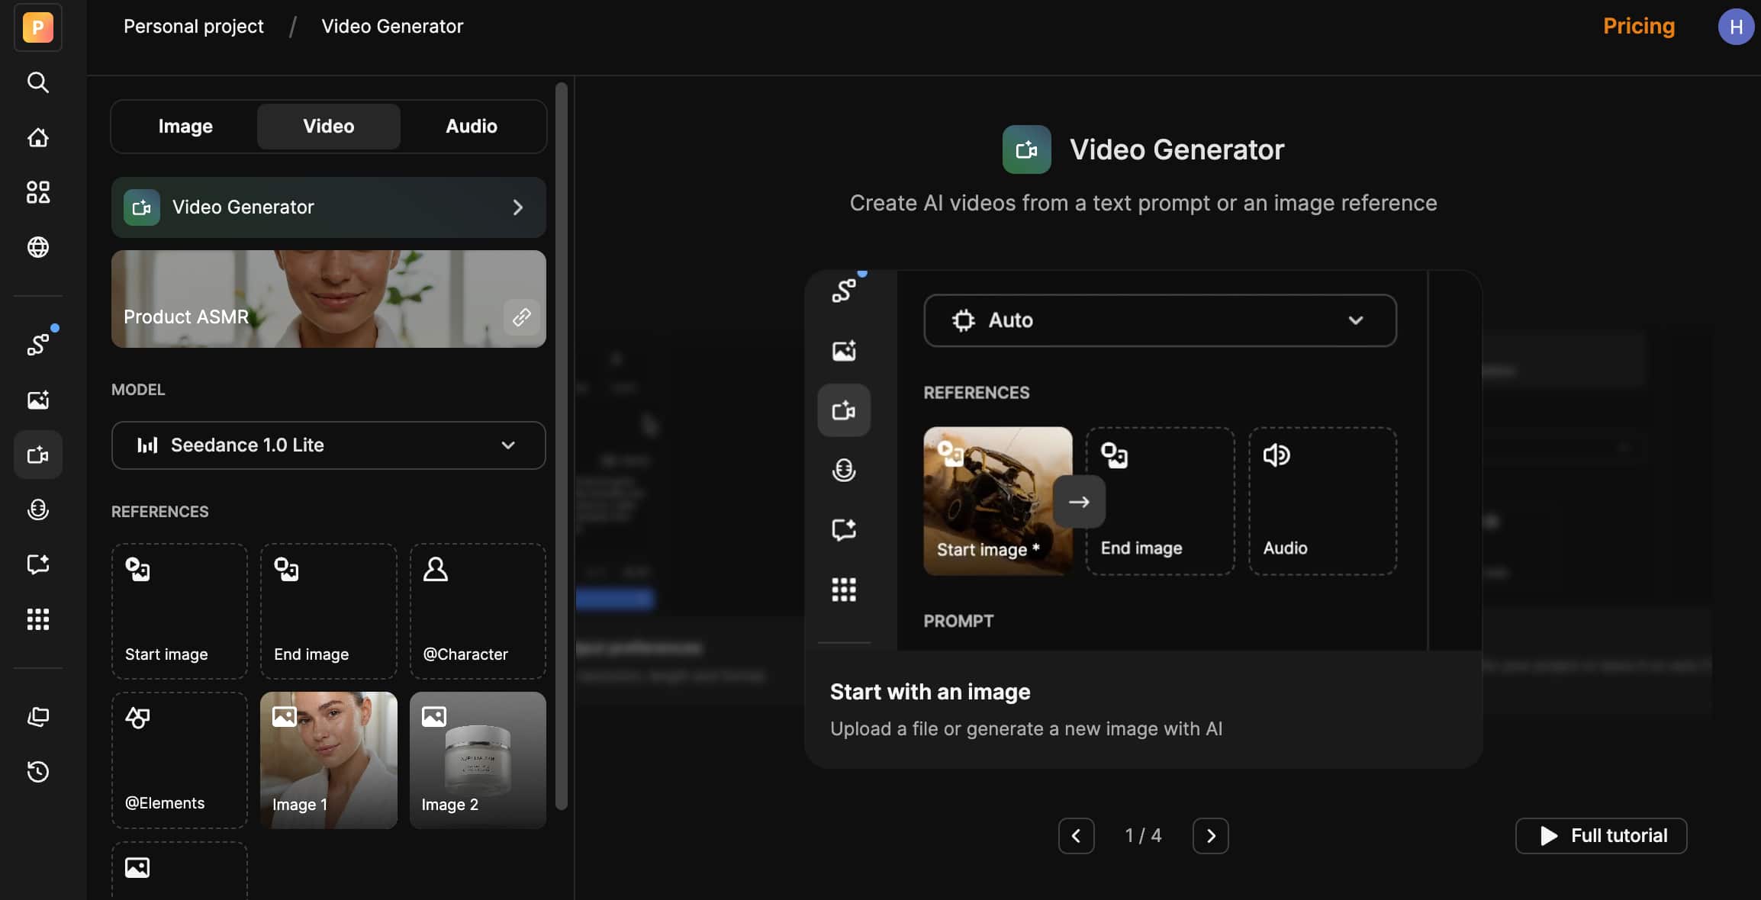Go to the next tutorial slide
Viewport: 1761px width, 900px height.
(1210, 836)
